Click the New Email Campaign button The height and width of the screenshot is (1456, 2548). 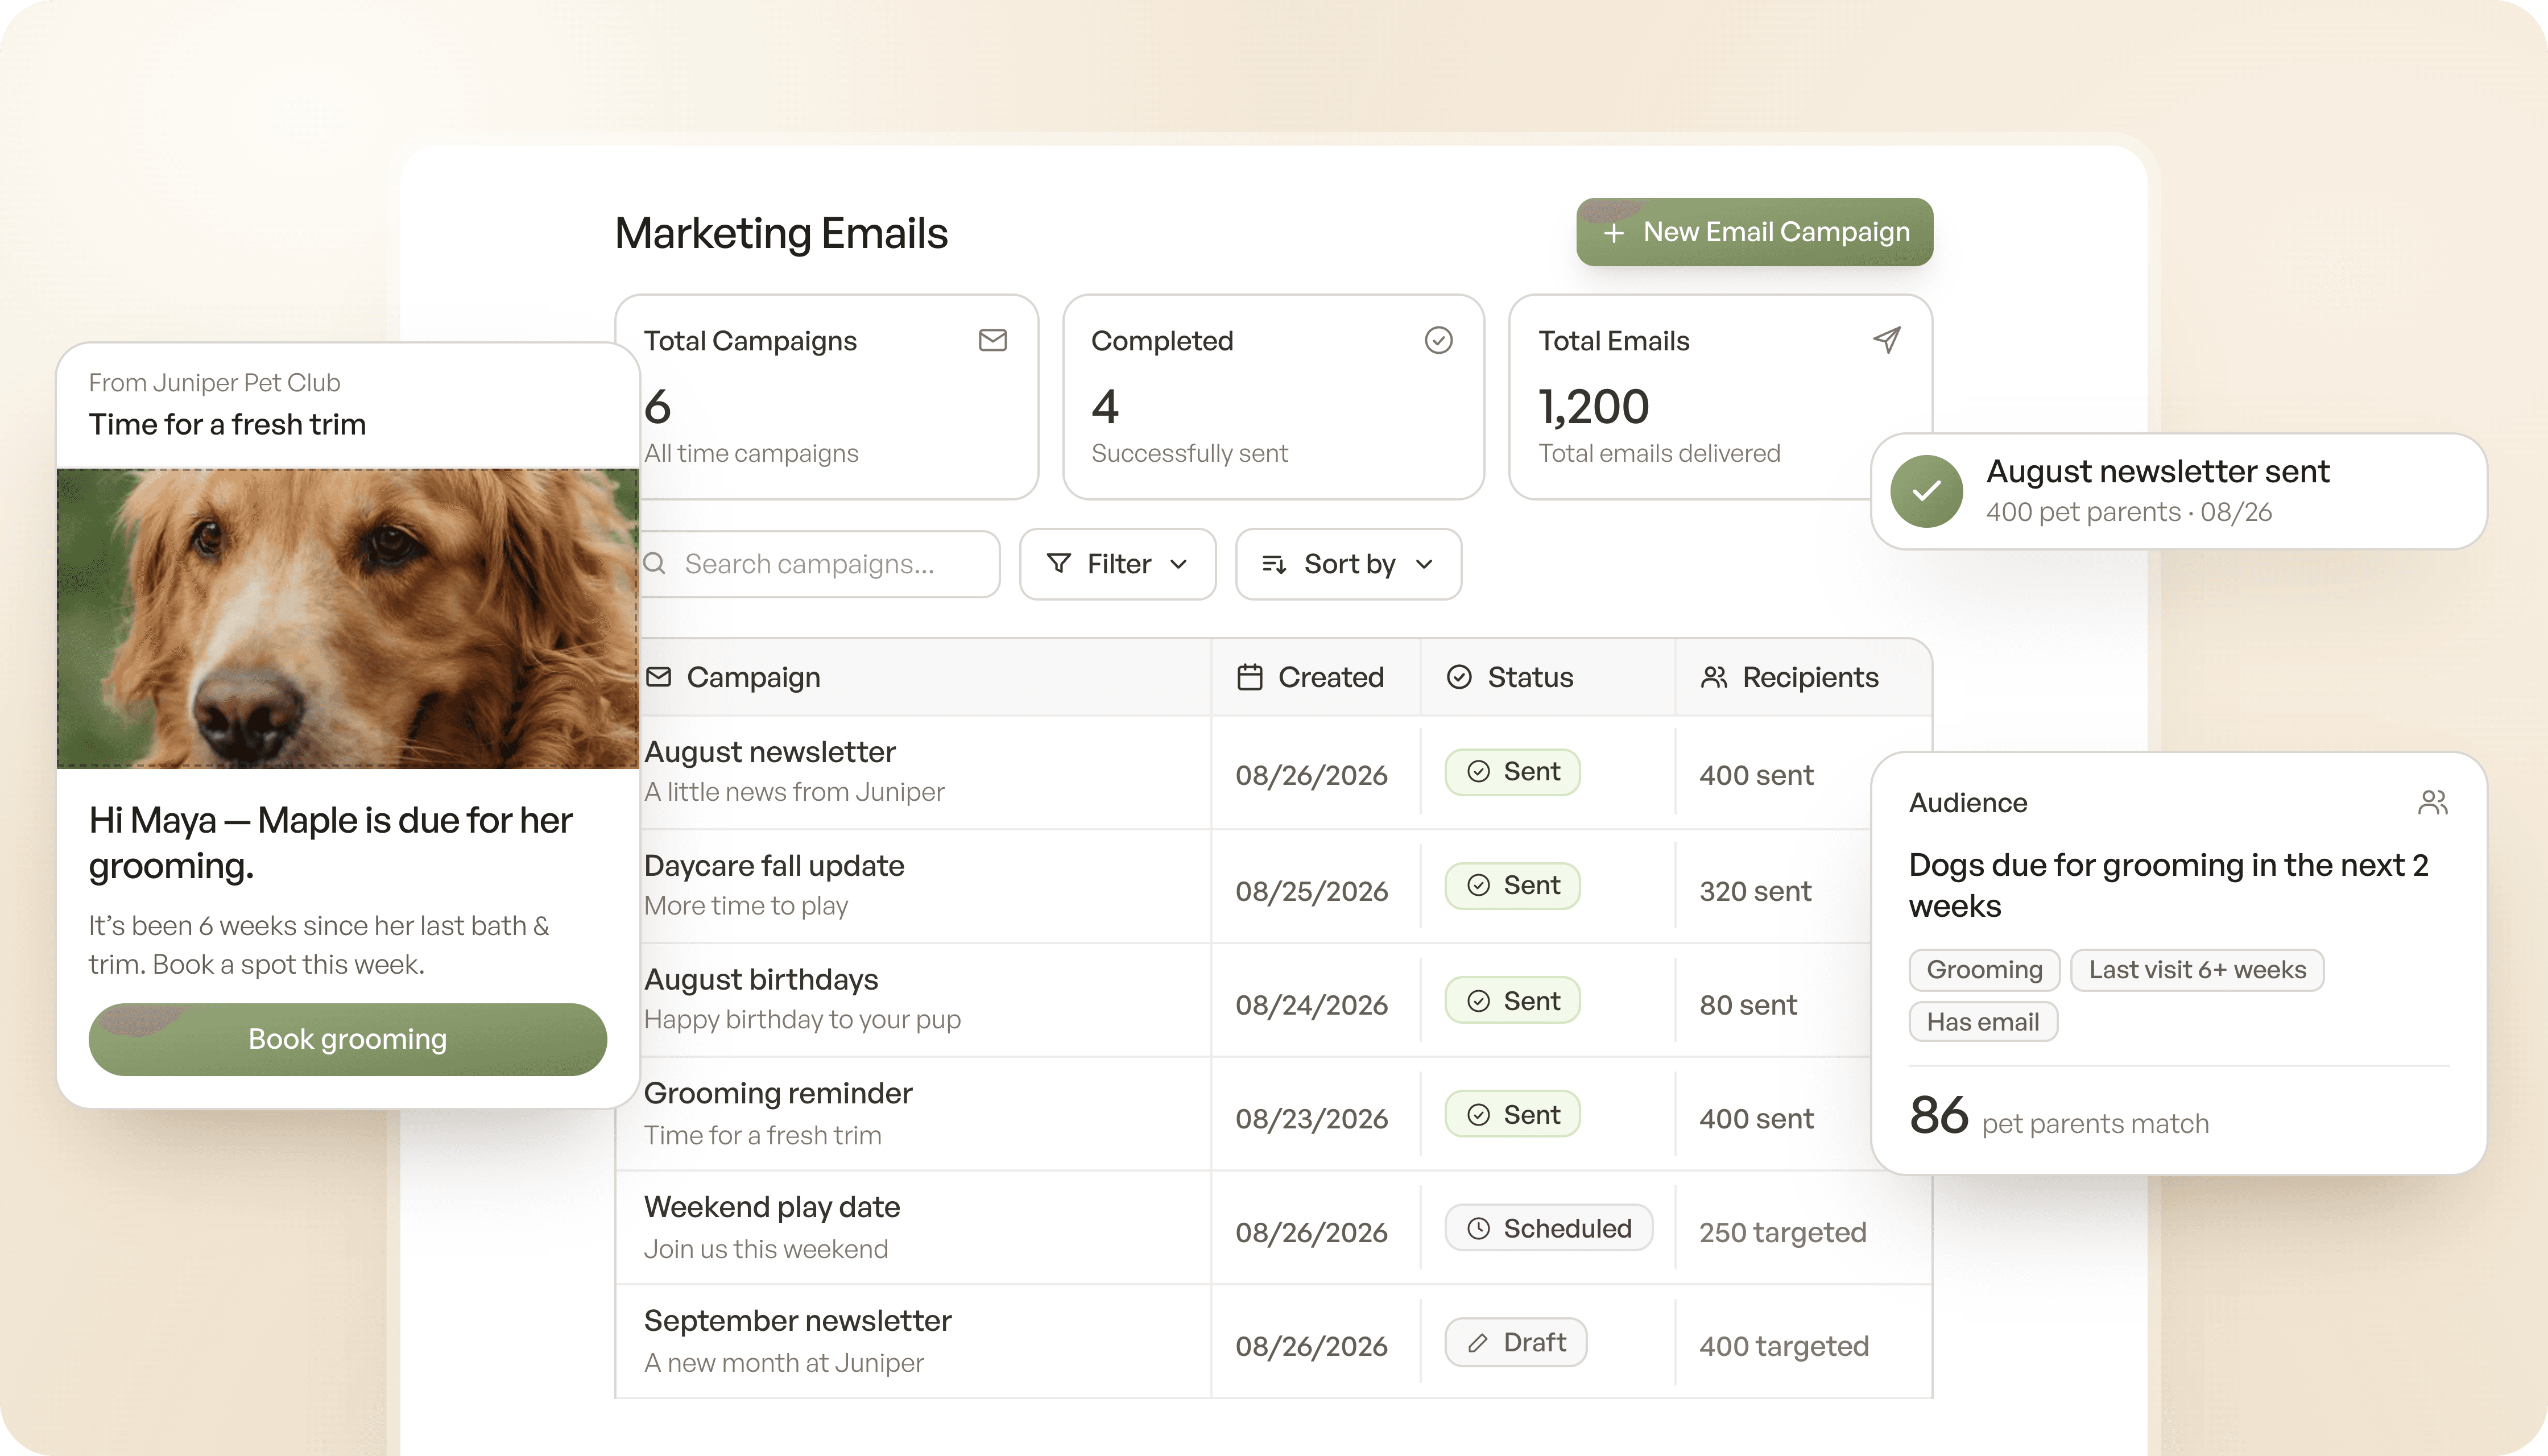pyautogui.click(x=1754, y=232)
